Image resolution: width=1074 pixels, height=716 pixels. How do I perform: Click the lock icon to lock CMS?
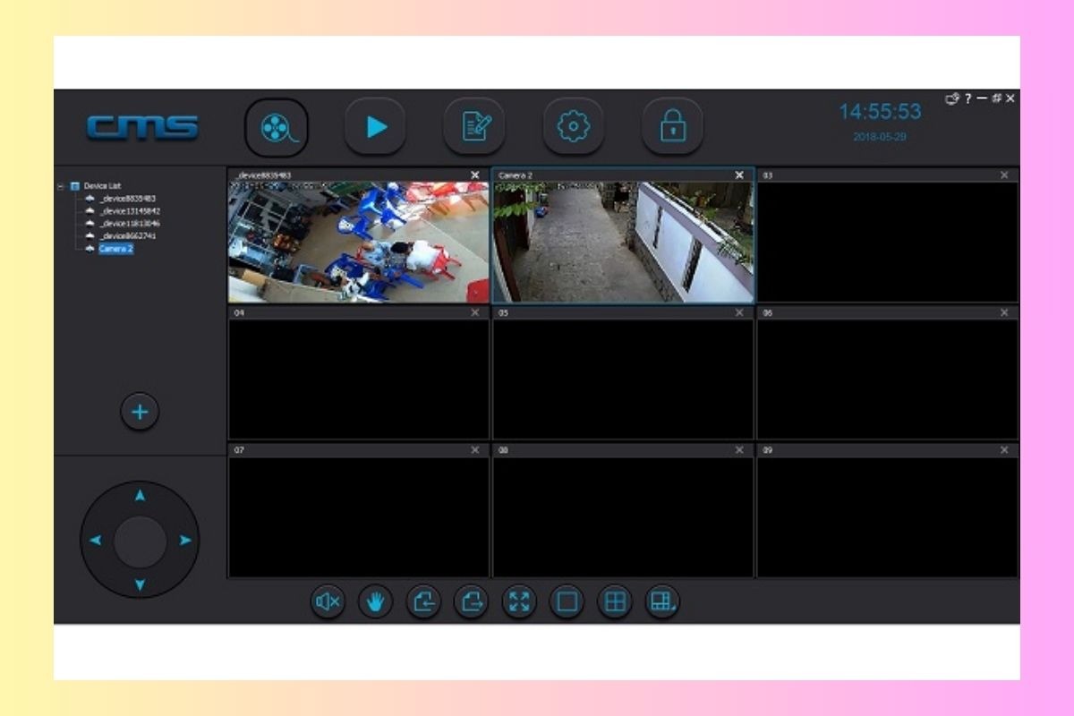pos(675,125)
